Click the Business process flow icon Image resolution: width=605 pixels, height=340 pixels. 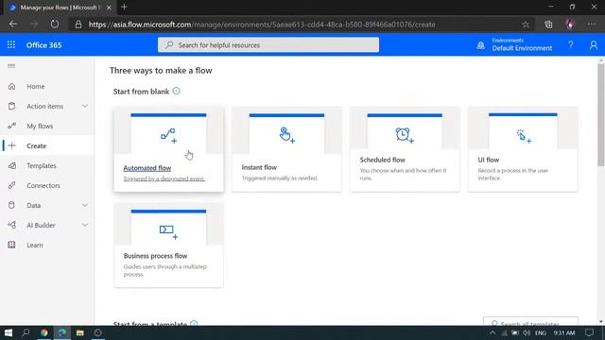tap(168, 231)
